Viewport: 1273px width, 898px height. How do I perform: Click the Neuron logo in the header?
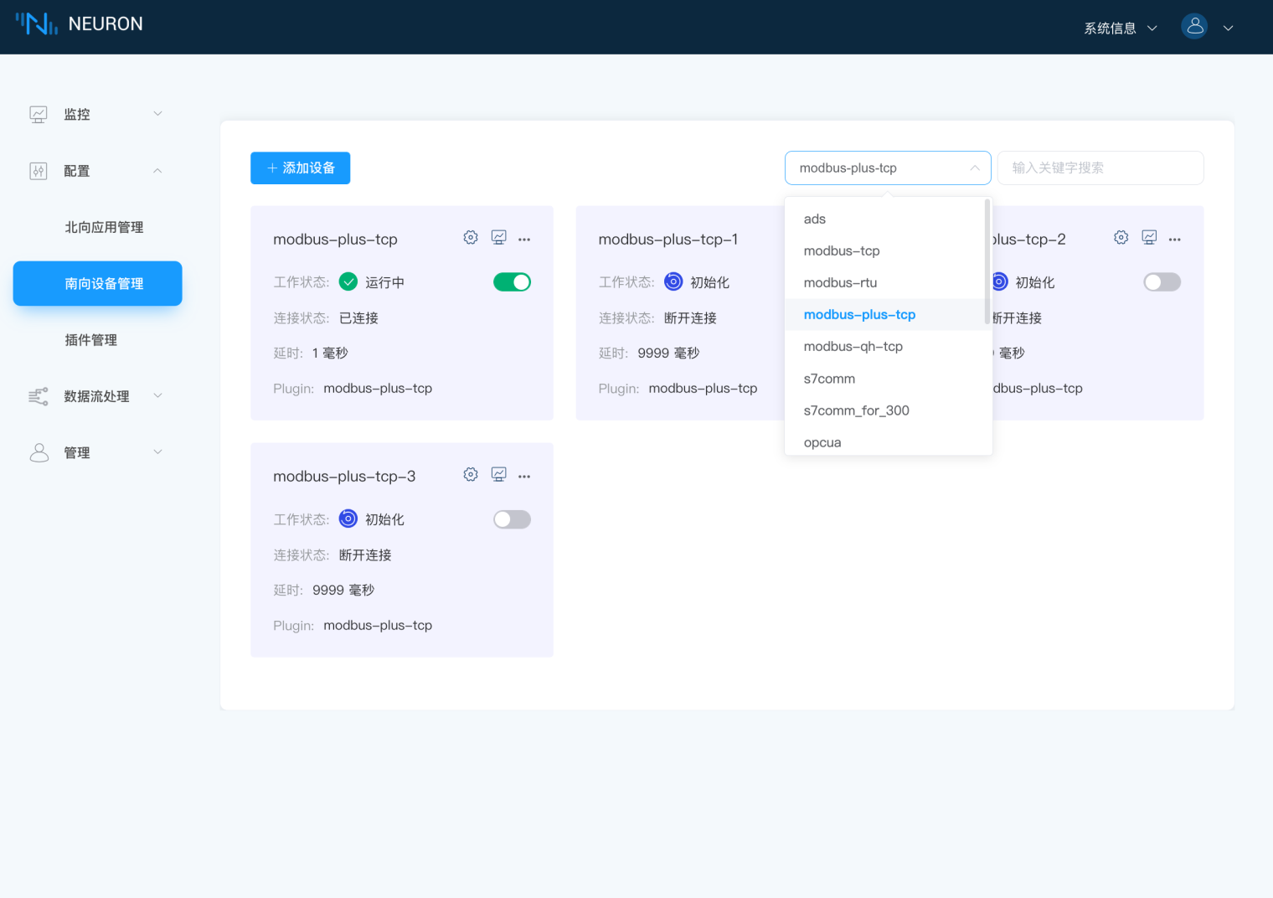point(37,23)
